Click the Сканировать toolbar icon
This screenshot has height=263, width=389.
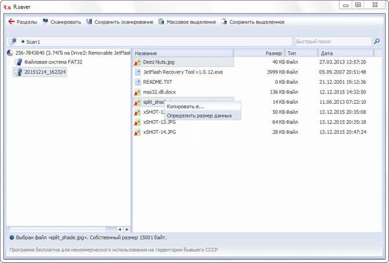pos(45,21)
